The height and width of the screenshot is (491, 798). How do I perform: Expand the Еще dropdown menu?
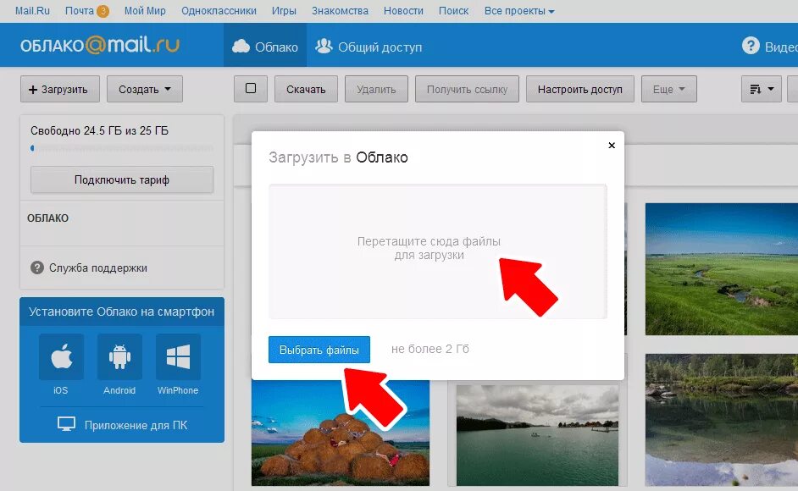[668, 89]
